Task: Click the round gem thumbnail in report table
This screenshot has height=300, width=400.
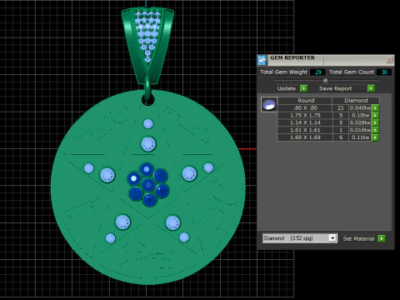Action: click(x=269, y=104)
